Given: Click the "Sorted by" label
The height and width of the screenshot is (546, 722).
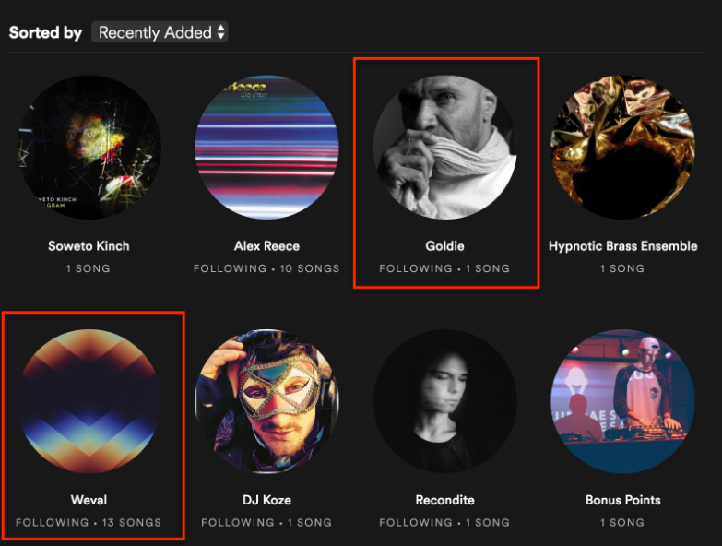Looking at the screenshot, I should click(46, 33).
